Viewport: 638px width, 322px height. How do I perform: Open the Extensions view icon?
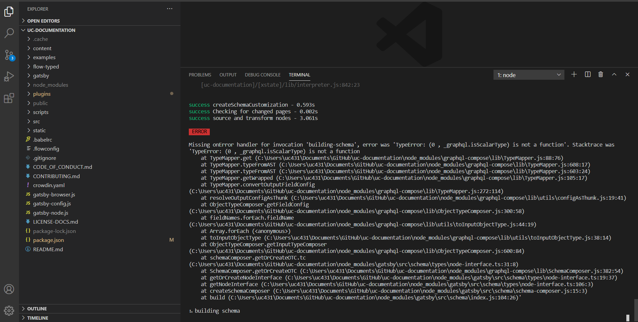point(9,98)
